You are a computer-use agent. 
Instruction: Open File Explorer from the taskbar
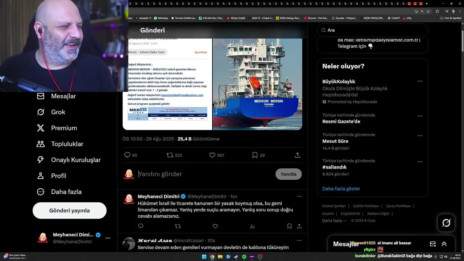(220, 257)
